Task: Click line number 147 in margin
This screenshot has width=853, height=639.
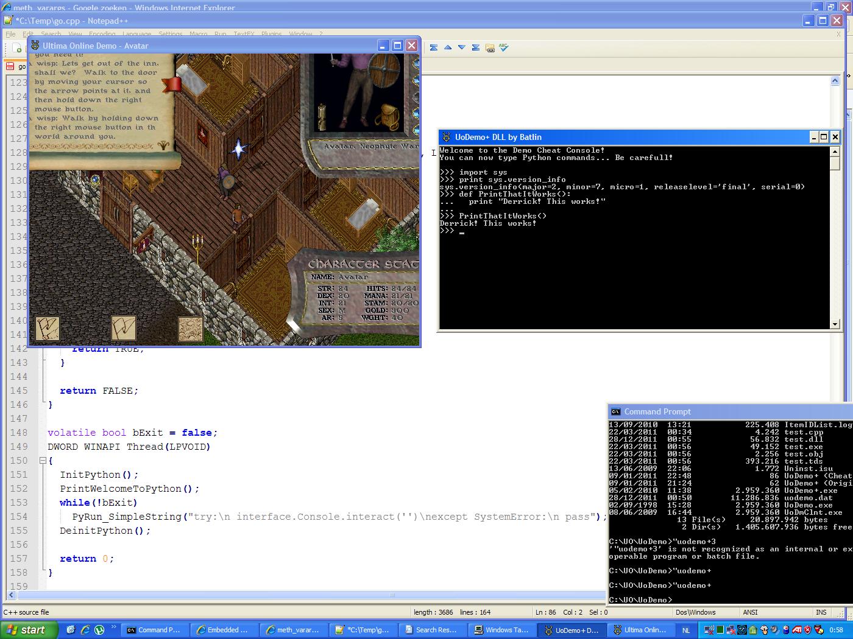Action: (18, 419)
